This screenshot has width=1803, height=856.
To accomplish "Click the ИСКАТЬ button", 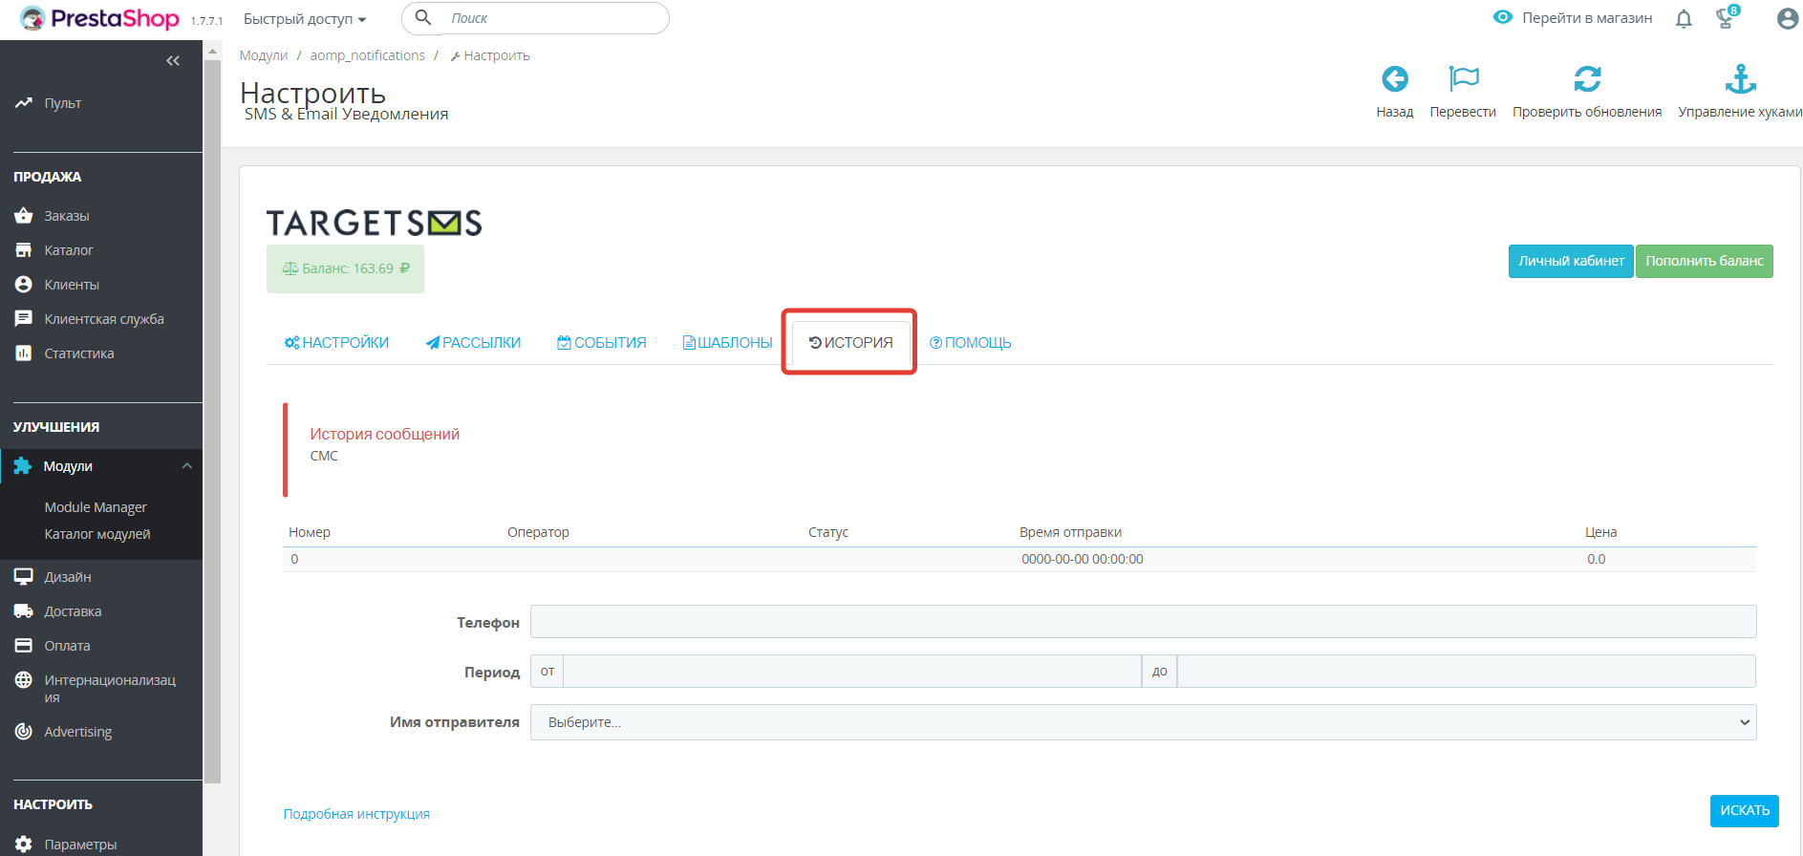I will (x=1745, y=810).
